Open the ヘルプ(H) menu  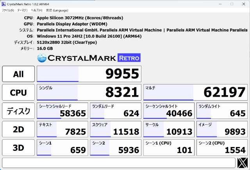[37, 10]
